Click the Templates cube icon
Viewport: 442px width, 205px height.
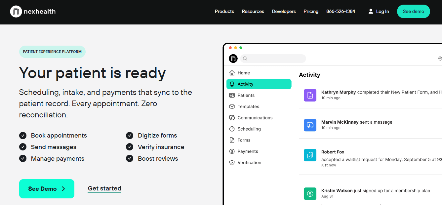pos(232,106)
